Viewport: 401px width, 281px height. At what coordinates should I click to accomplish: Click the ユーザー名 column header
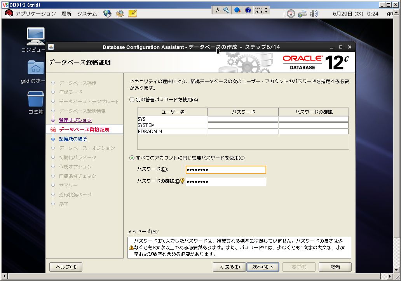click(x=173, y=112)
